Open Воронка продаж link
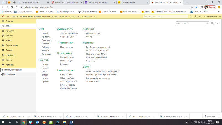This screenshot has width=222, height=125. [x=93, y=33]
